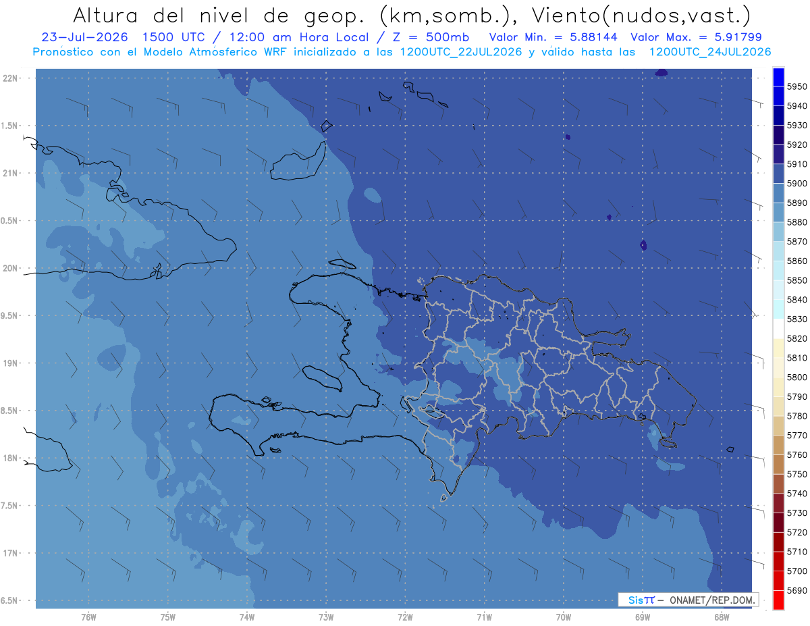Click the '17N' latitude label
810x626 pixels.
point(9,553)
